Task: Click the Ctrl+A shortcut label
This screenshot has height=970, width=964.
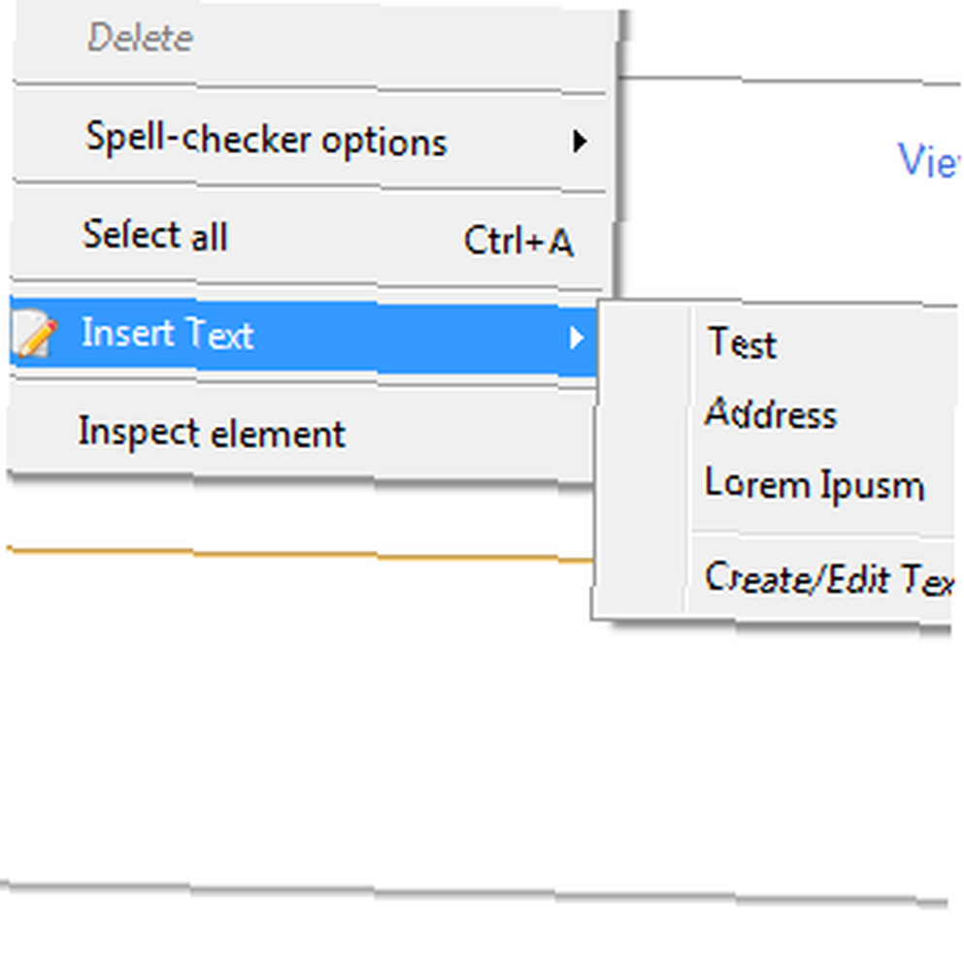Action: click(x=518, y=241)
